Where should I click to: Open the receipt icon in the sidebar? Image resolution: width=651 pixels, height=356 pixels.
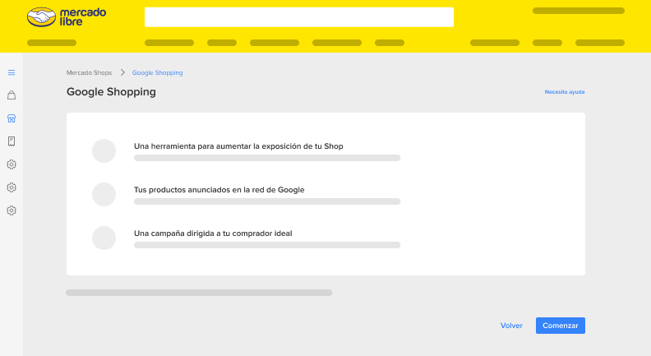(x=12, y=141)
